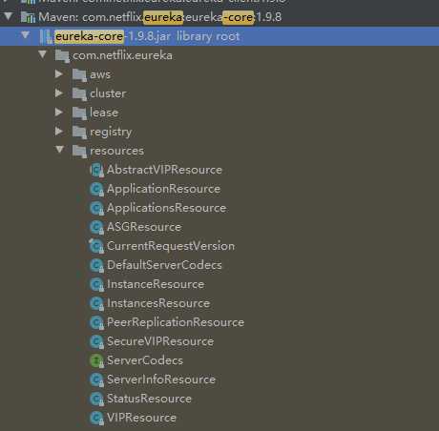439x431 pixels.
Task: Select the cluster package label
Action: pos(108,93)
